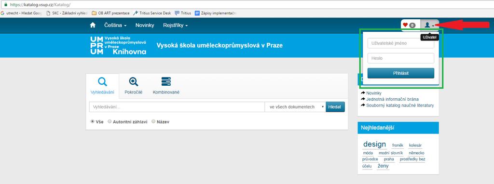Viewport: 494px width, 184px height.
Task: Open the OB ART prezentace bookmark folder
Action: [x=110, y=13]
